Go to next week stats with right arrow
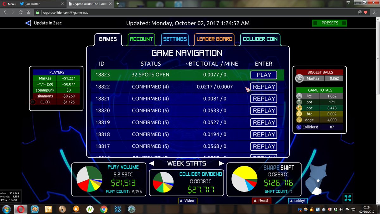 (221, 164)
